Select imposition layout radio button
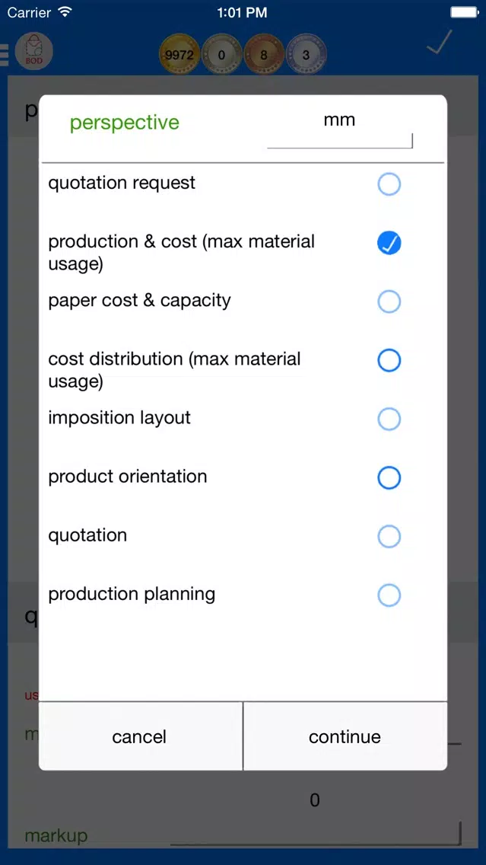The height and width of the screenshot is (865, 486). coord(389,420)
